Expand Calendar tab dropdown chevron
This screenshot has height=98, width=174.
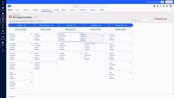point(97,10)
